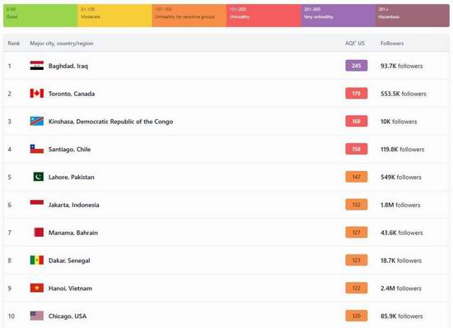Image resolution: width=453 pixels, height=328 pixels.
Task: Click the Canada flag icon beside Toronto
Action: coord(37,94)
